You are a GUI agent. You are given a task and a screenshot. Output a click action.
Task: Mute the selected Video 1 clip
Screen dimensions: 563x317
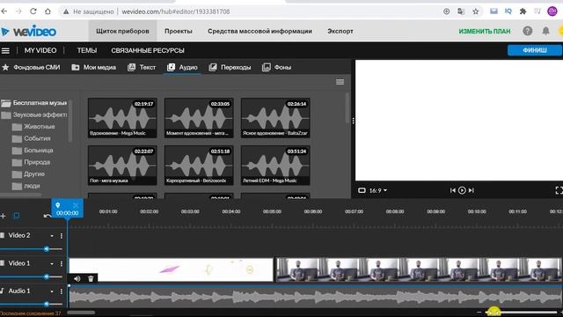click(x=77, y=278)
